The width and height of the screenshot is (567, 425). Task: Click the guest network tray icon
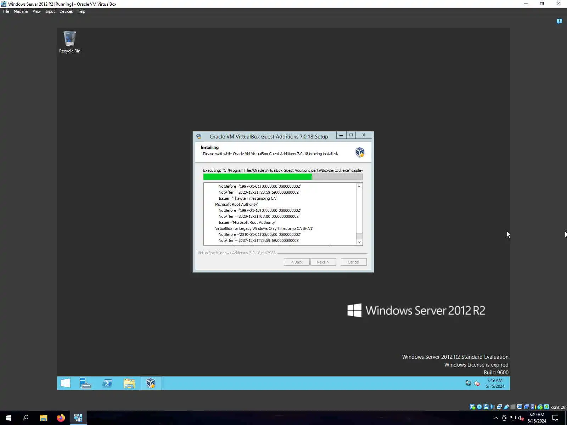[x=468, y=383]
